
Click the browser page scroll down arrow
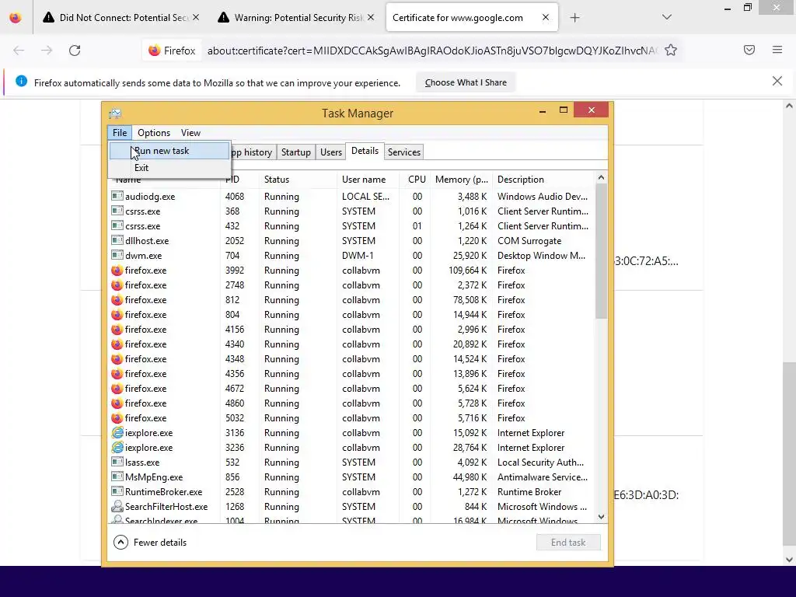click(x=789, y=560)
